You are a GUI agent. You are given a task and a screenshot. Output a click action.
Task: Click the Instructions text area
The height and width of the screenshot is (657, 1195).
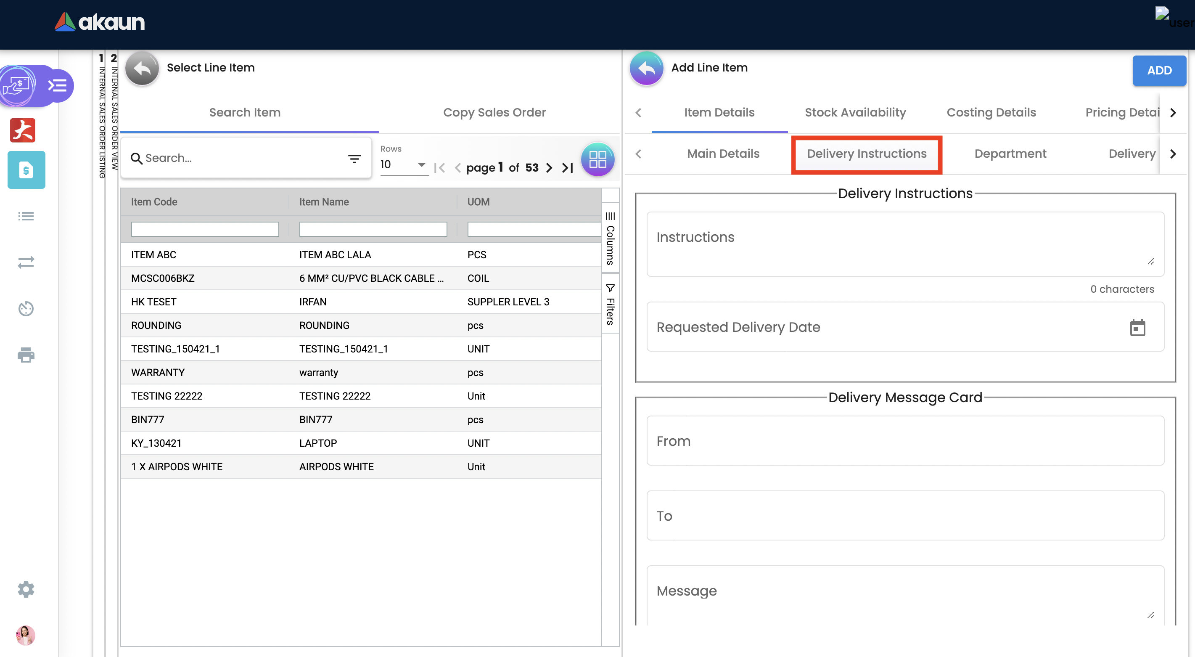(x=904, y=244)
